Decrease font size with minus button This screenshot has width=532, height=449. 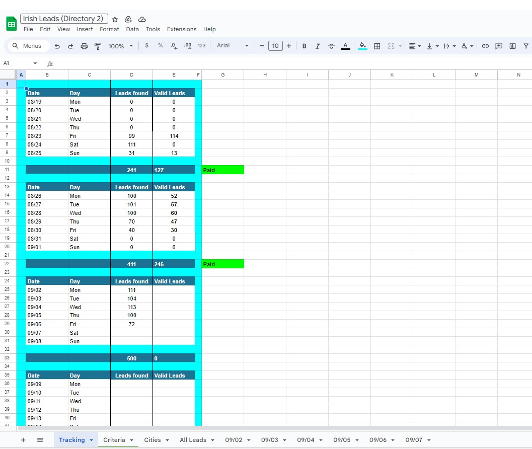(262, 46)
